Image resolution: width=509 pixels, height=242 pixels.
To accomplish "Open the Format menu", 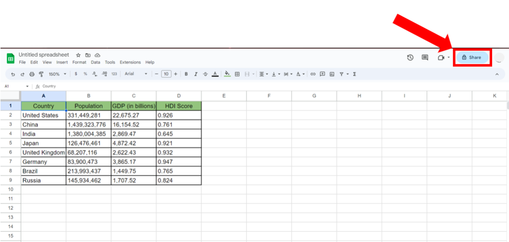I will pyautogui.click(x=79, y=62).
